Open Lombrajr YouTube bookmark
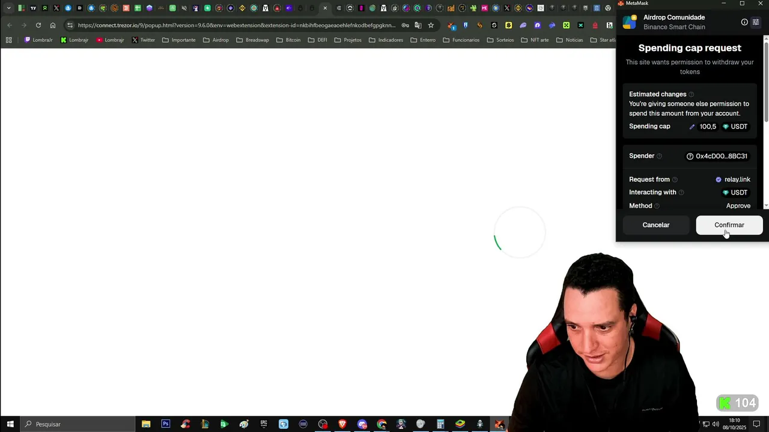769x432 pixels. [110, 40]
